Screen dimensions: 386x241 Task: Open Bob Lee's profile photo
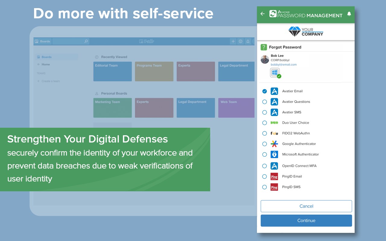265,59
